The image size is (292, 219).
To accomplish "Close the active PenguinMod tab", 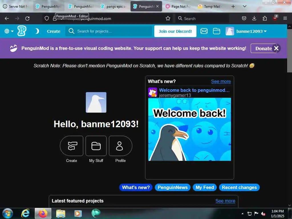I will pyautogui.click(x=157, y=6).
